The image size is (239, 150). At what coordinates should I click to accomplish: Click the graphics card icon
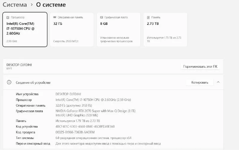click(x=102, y=17)
